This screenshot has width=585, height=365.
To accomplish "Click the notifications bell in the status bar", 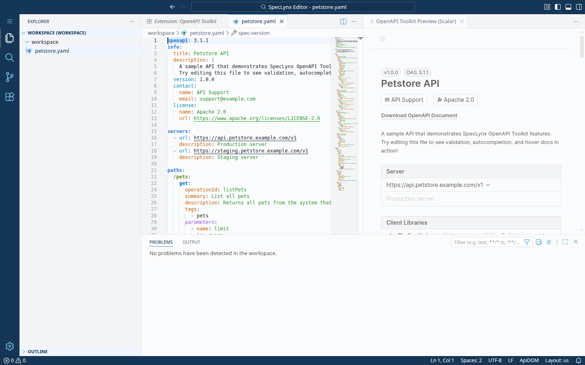I will click(578, 360).
